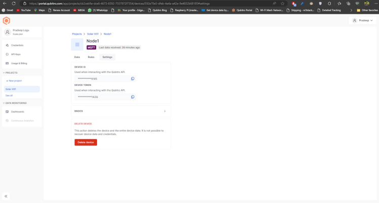Click the Node1 device title
This screenshot has width=379, height=203.
click(93, 41)
